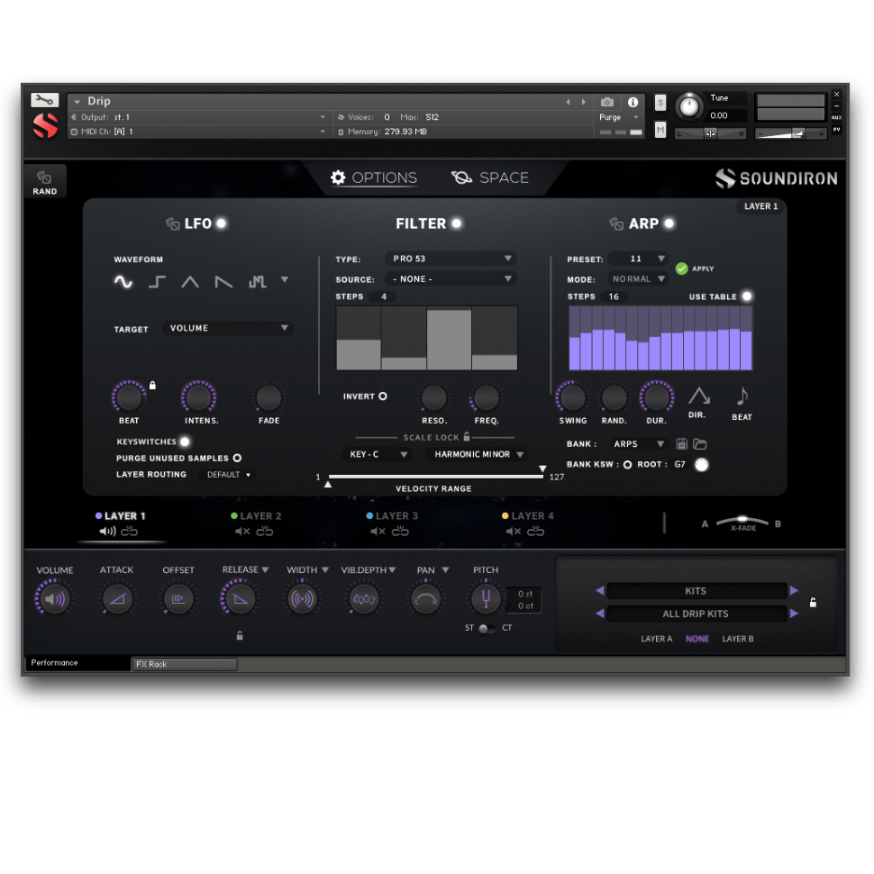Select the sawtooth LFO waveform

(x=223, y=282)
